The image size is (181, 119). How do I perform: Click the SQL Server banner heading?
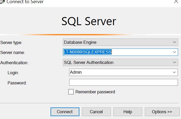(89, 21)
